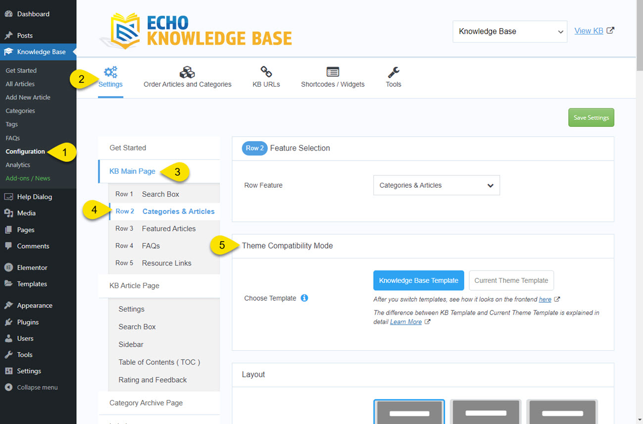Click the Echo Knowledge Base logo
This screenshot has height=424, width=643.
tap(195, 31)
